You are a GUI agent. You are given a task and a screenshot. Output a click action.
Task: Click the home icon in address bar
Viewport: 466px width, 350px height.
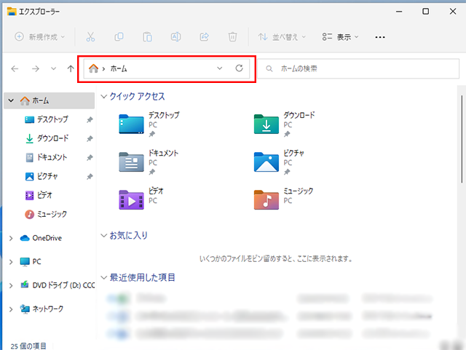(93, 68)
